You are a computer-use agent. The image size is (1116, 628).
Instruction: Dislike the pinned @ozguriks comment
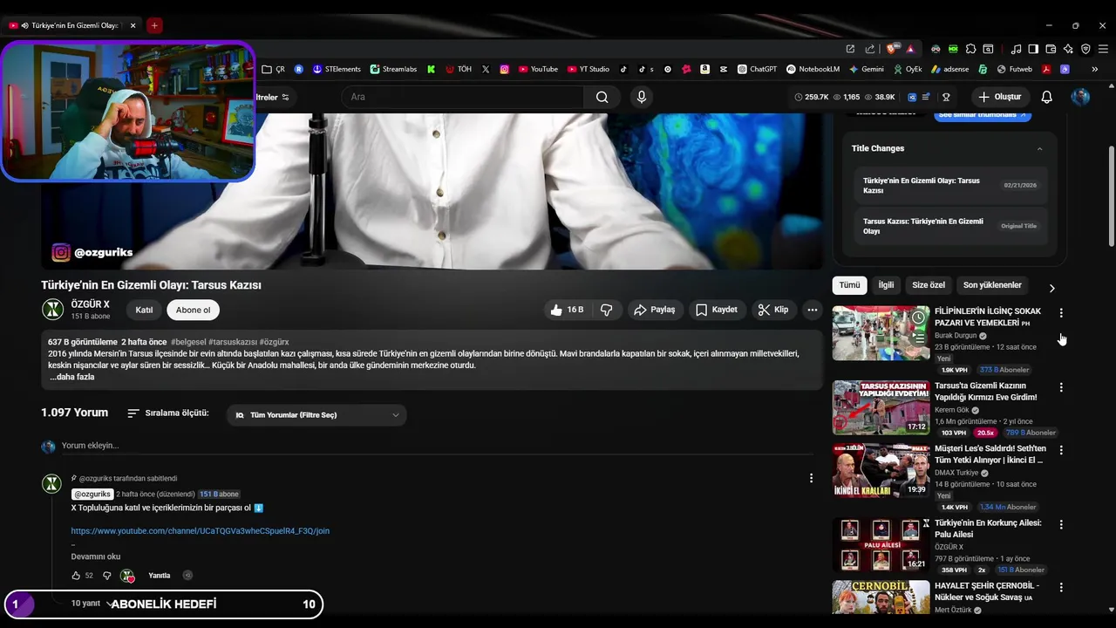107,576
